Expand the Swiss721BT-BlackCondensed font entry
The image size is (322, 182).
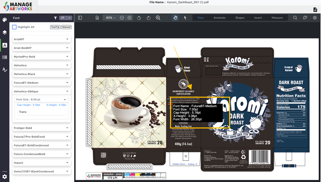click(42, 171)
